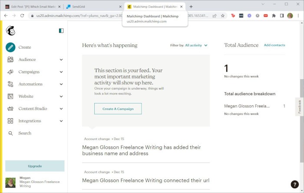Click the Search magnifier icon
The width and height of the screenshot is (304, 193).
(x=10, y=133)
